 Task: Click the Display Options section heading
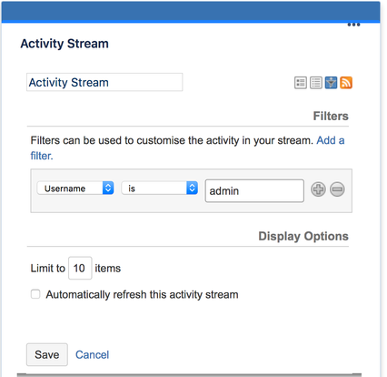pyautogui.click(x=303, y=236)
